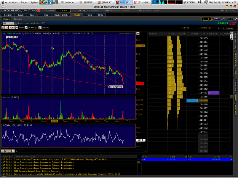Click the colored link icon beside symbol
Screen dimensions: 238x178
[19, 23]
